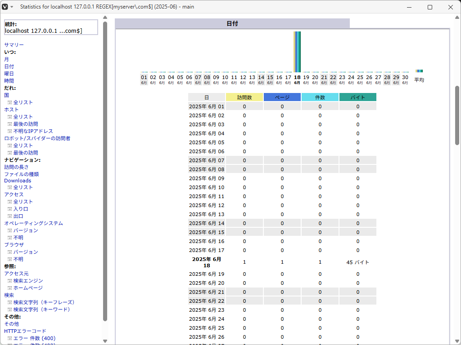Click the icon beside ホームページ
The image size is (461, 345).
click(x=9, y=288)
